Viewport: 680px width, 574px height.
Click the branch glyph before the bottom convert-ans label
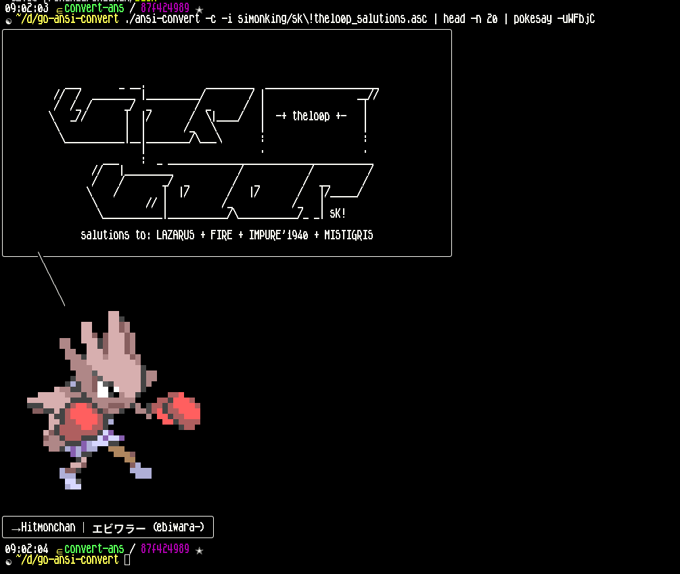(x=60, y=550)
